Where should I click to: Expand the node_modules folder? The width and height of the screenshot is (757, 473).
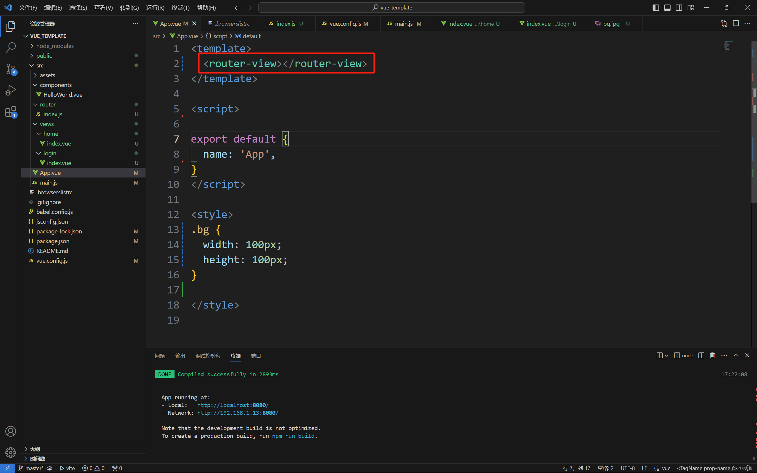pyautogui.click(x=83, y=46)
